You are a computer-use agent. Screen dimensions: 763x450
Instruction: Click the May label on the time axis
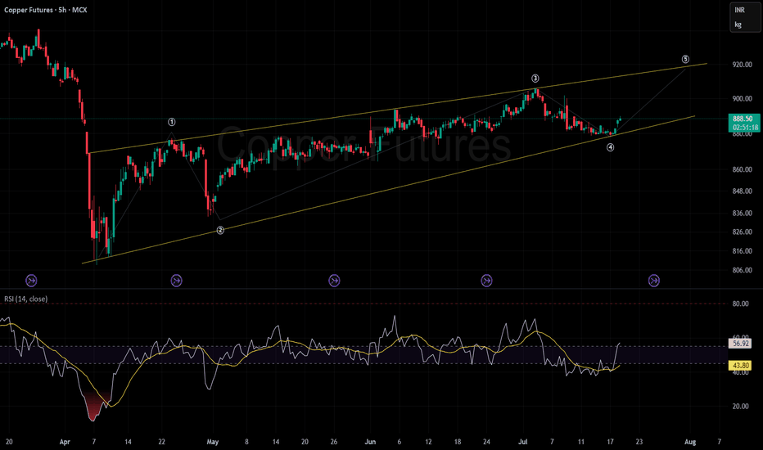(213, 442)
